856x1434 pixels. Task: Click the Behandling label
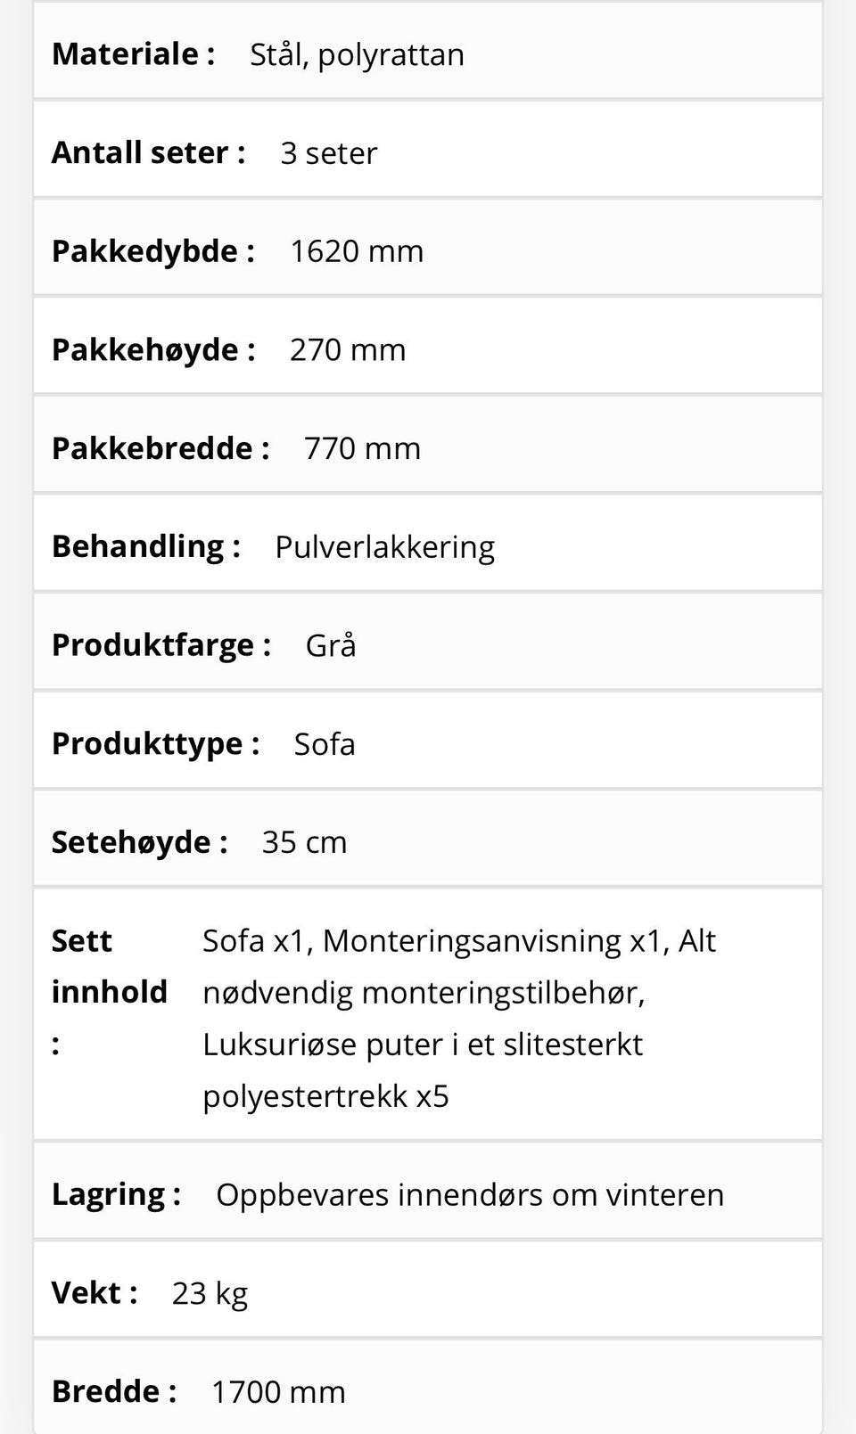[146, 547]
